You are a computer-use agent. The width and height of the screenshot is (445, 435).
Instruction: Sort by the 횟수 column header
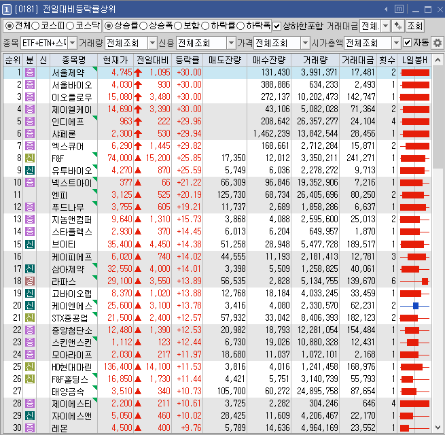click(387, 60)
